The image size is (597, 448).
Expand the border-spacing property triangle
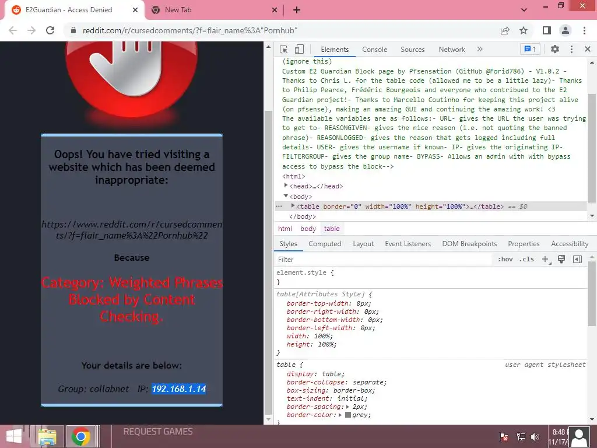pos(347,407)
